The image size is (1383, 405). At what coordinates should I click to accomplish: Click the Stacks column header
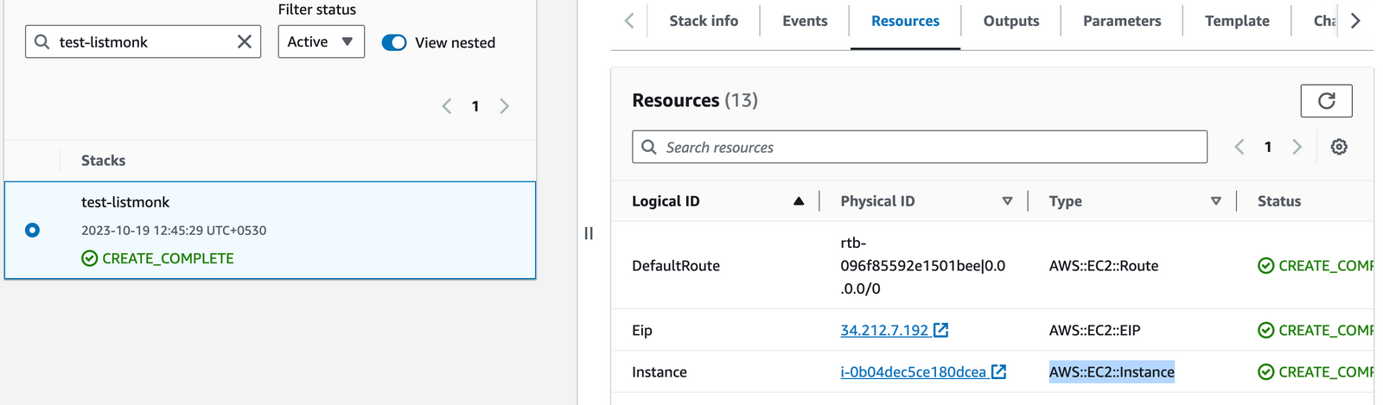(103, 161)
